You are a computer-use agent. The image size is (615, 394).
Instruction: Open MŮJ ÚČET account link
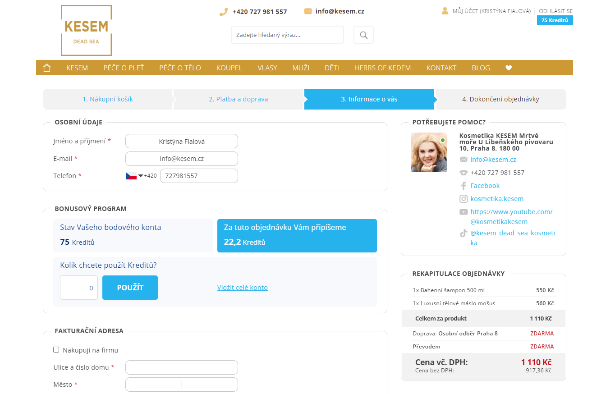[x=491, y=11]
